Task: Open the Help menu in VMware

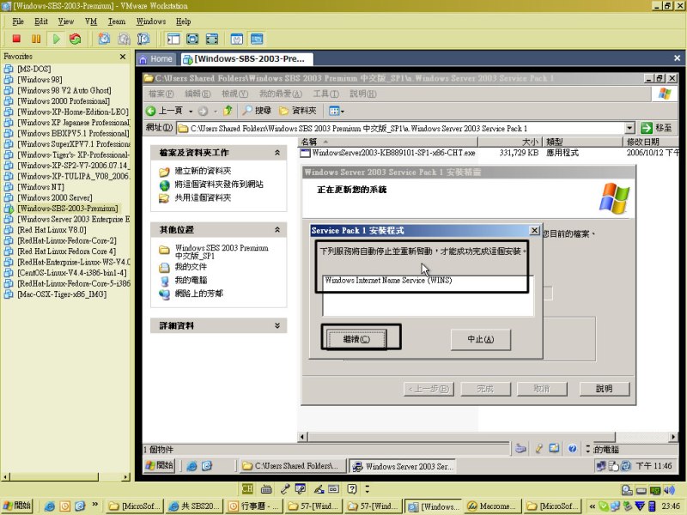Action: pos(183,21)
